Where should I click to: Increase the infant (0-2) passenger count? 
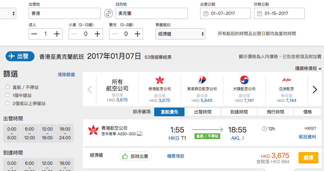click(x=137, y=34)
